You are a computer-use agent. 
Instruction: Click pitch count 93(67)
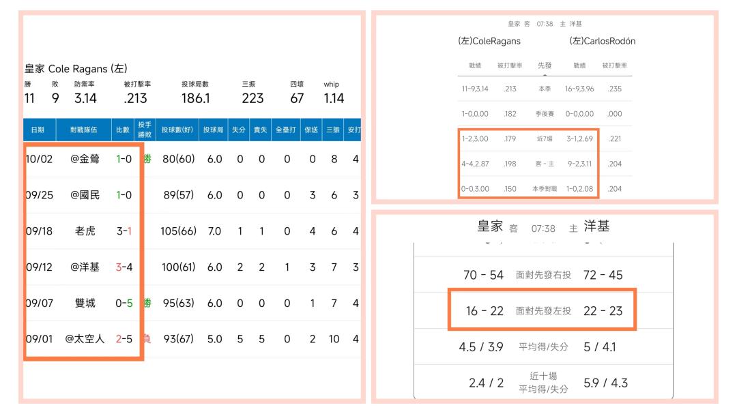pyautogui.click(x=179, y=339)
